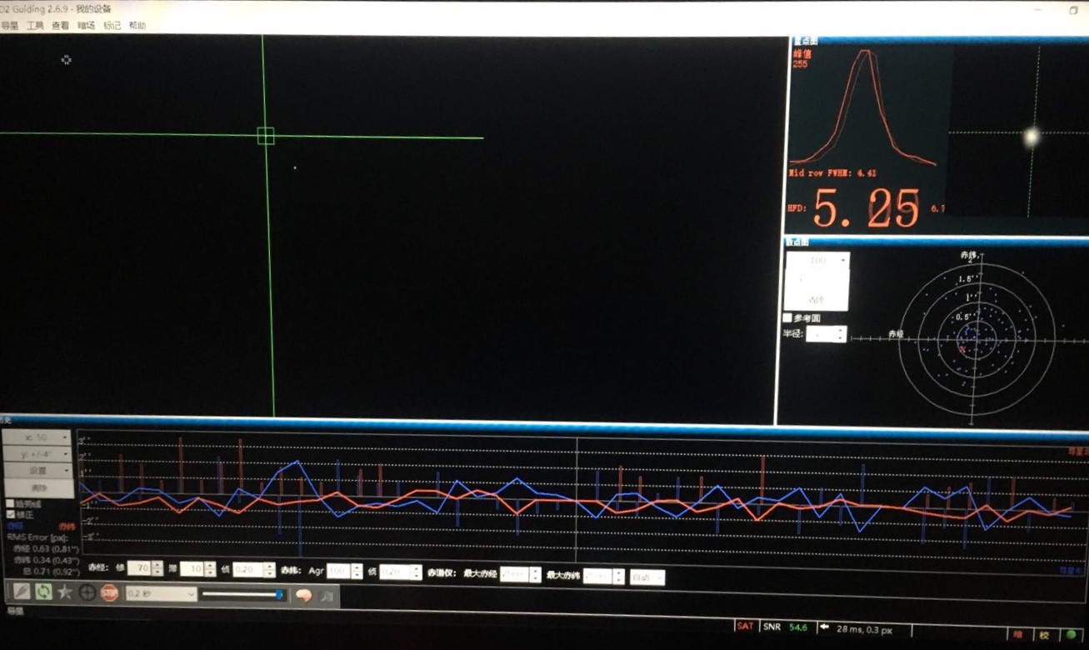Image resolution: width=1089 pixels, height=650 pixels.
Task: Click the SAT saturation indicator in status bar
Action: click(x=745, y=626)
